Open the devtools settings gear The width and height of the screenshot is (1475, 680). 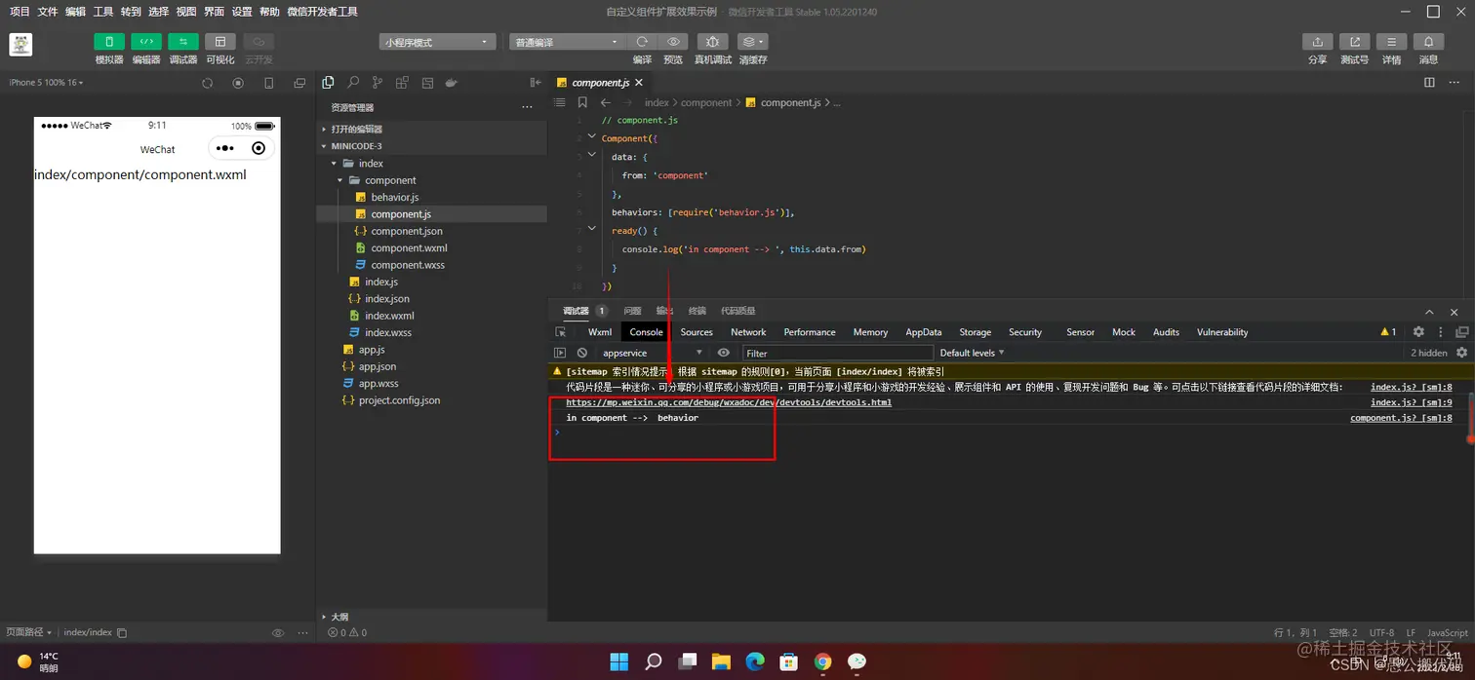pyautogui.click(x=1418, y=332)
